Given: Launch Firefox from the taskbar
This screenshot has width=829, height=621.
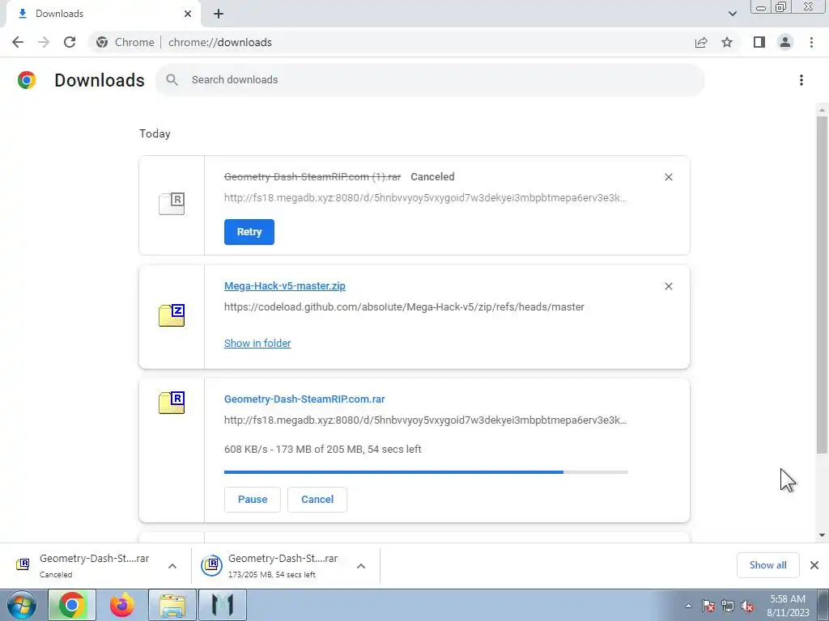Looking at the screenshot, I should coord(121,605).
